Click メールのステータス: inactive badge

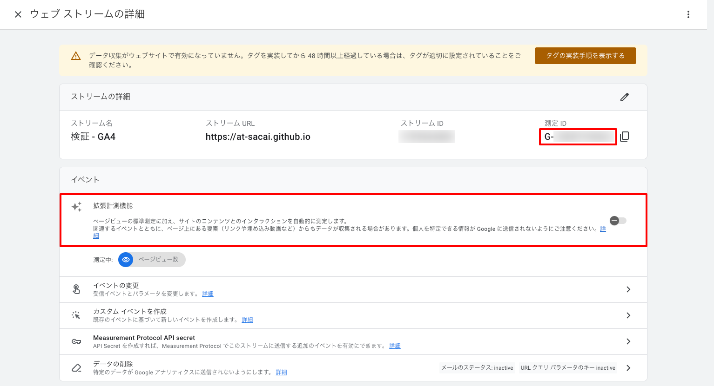(x=477, y=368)
